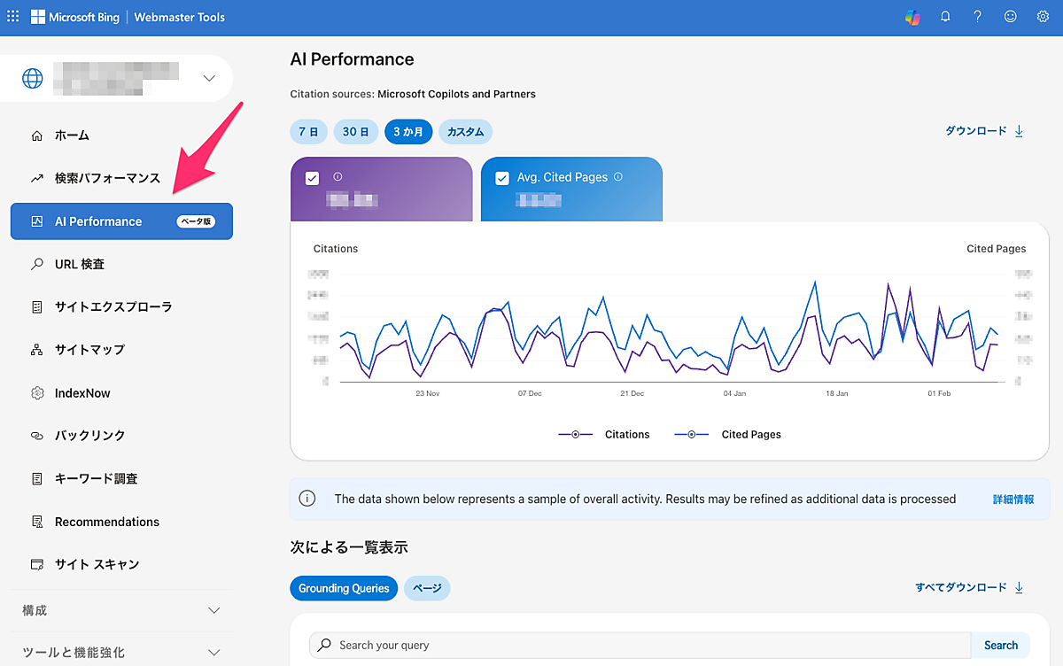Open the settings gear icon

tap(1043, 17)
